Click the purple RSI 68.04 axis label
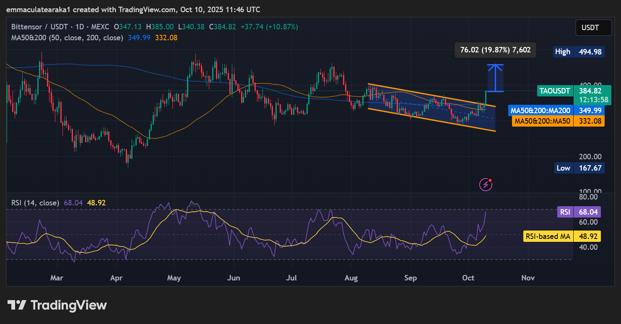The height and width of the screenshot is (324, 621). 578,212
